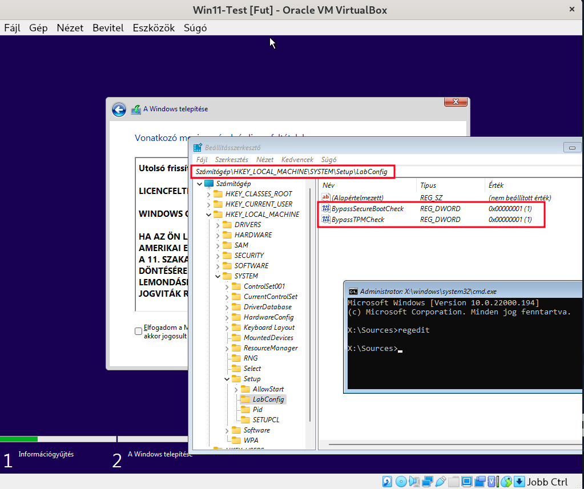584x489 pixels.
Task: Click the registry editor title bar icon
Action: coord(198,147)
